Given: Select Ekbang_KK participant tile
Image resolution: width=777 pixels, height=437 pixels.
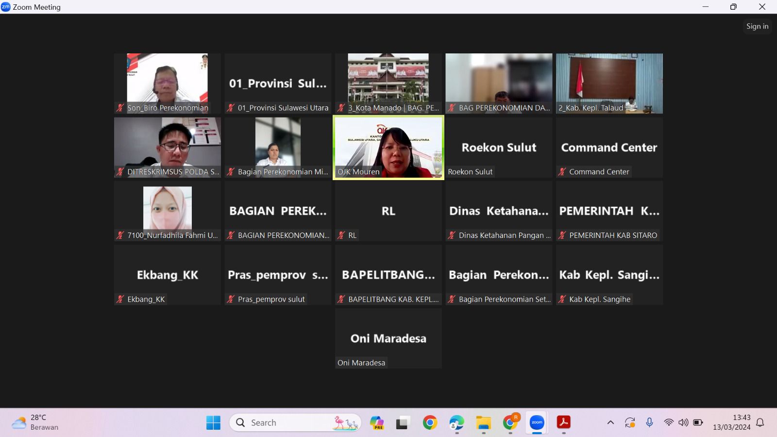Looking at the screenshot, I should [x=168, y=275].
